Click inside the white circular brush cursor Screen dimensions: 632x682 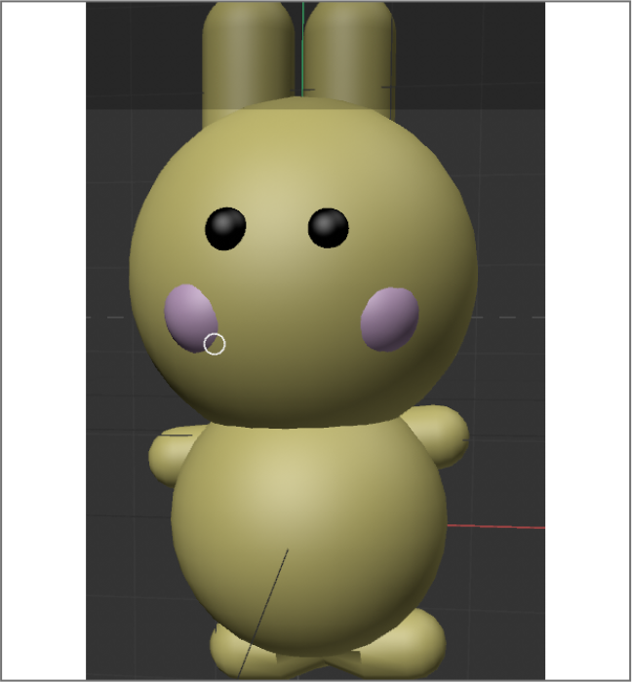click(215, 344)
